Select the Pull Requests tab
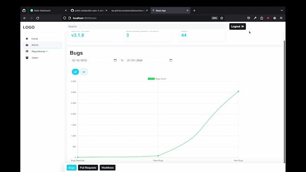The width and height of the screenshot is (306, 172). (x=88, y=168)
